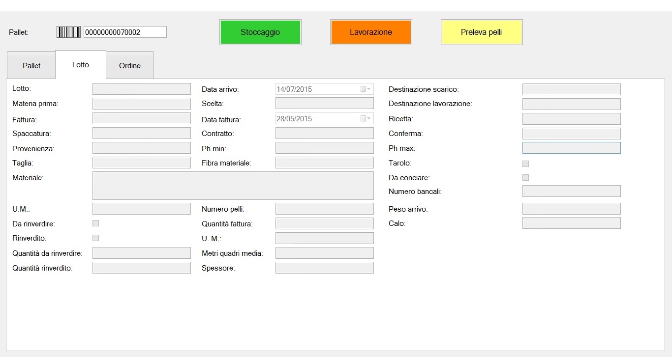Click the U. M. field under Quantità fattura
672x358 pixels.
[325, 238]
